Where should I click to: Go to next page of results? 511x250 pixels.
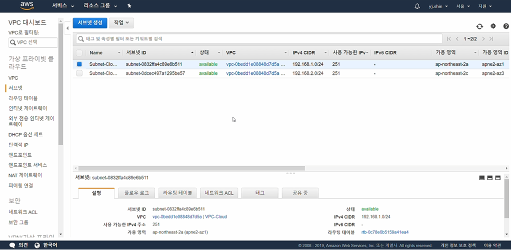(483, 39)
